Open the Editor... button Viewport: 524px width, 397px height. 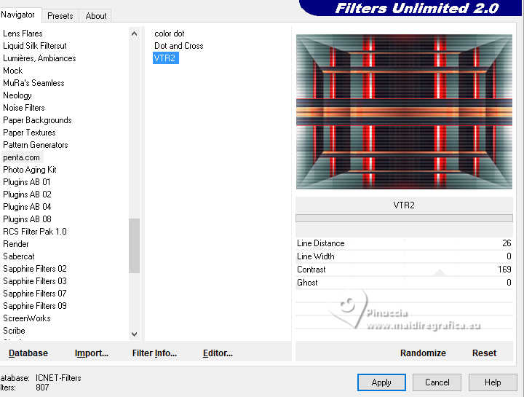218,353
